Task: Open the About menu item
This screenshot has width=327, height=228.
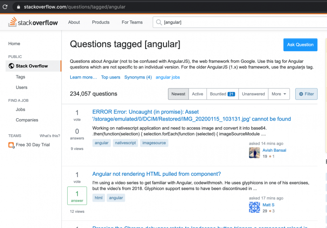Action: 74,22
